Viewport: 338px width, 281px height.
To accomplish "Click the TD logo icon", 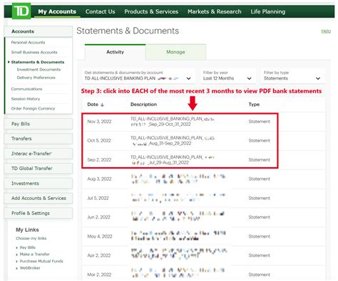I will 21,11.
